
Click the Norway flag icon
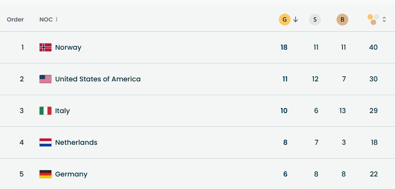pos(46,47)
